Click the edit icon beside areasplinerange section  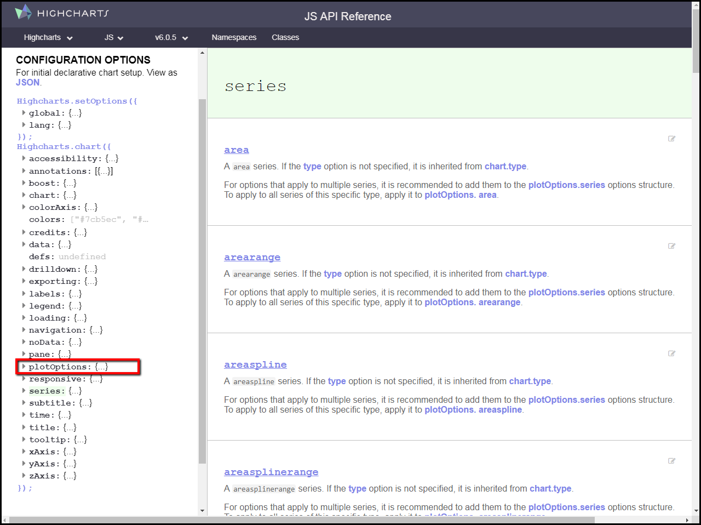pyautogui.click(x=671, y=461)
